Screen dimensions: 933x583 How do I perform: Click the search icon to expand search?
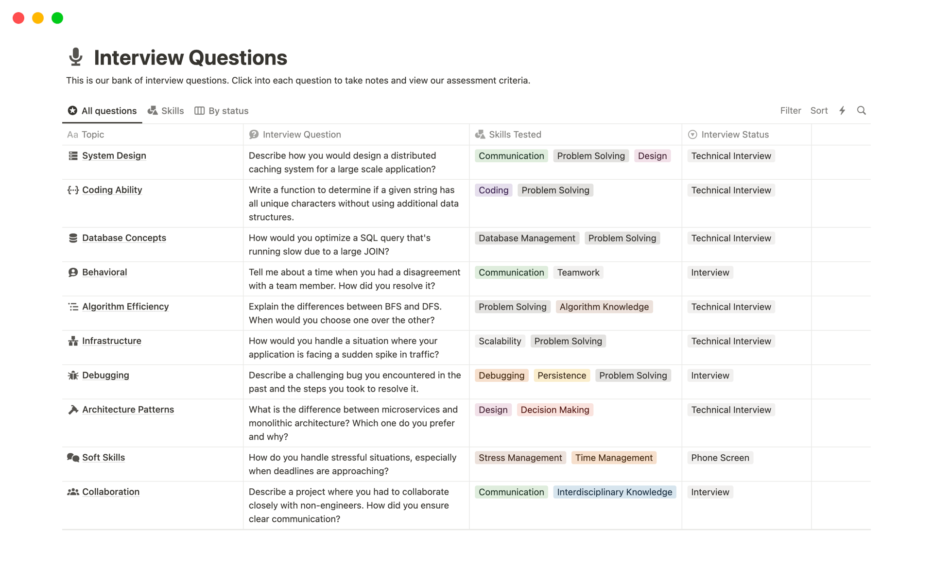pos(863,110)
